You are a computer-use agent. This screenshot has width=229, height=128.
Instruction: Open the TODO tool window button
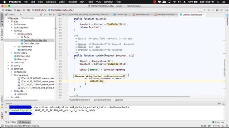11,122
